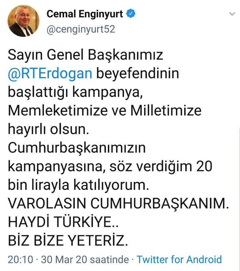The width and height of the screenshot is (240, 271).
Task: Click the line kampanyasına, söz verdiğim 20
Action: 110,167
